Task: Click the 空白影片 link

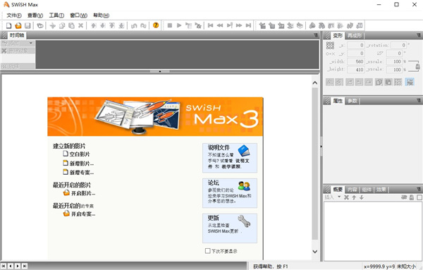Action: (80, 154)
